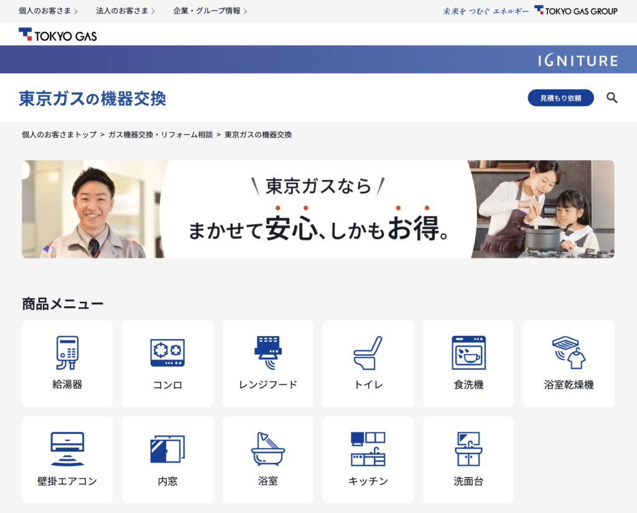Select the トイレ toilet category icon

coord(368,363)
